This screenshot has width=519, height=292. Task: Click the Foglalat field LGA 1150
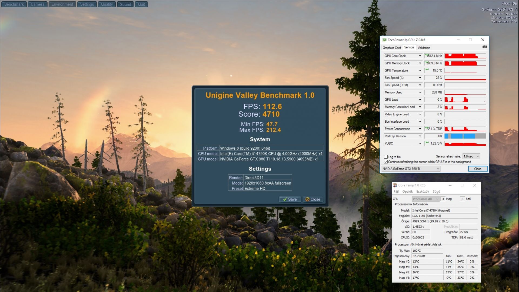pos(445,216)
